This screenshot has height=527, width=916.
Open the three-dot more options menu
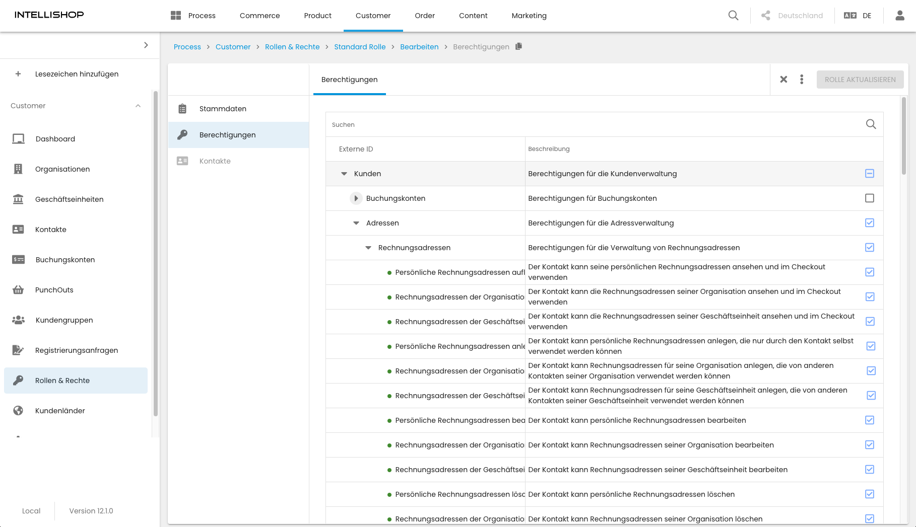click(x=802, y=80)
